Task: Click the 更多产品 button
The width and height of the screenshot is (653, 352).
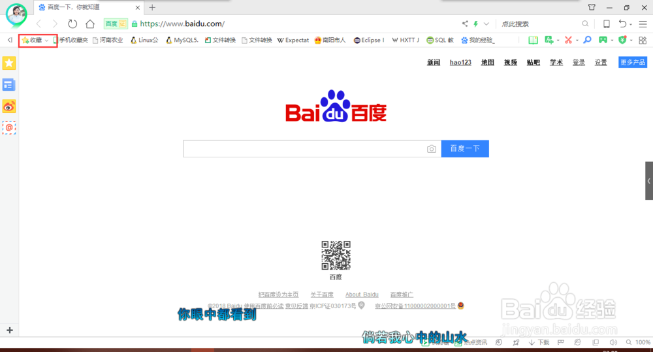Action: click(633, 62)
